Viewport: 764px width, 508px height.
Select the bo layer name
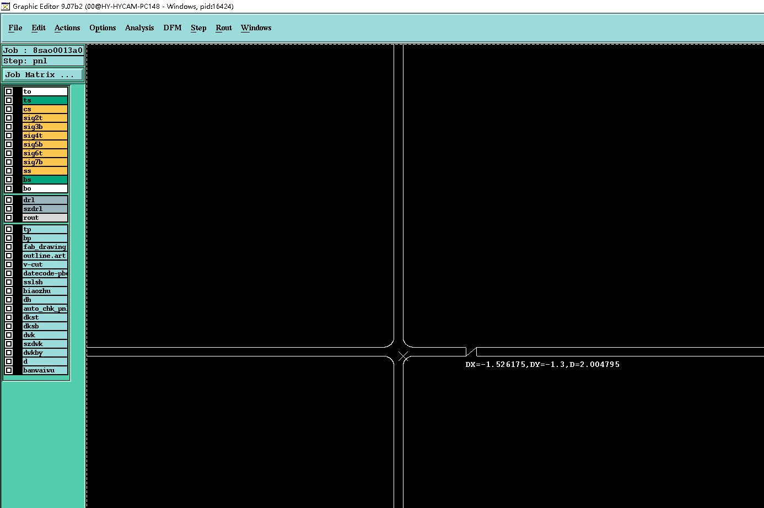pos(45,188)
